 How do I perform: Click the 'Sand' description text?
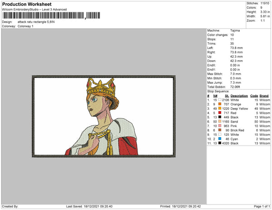click(x=234, y=122)
